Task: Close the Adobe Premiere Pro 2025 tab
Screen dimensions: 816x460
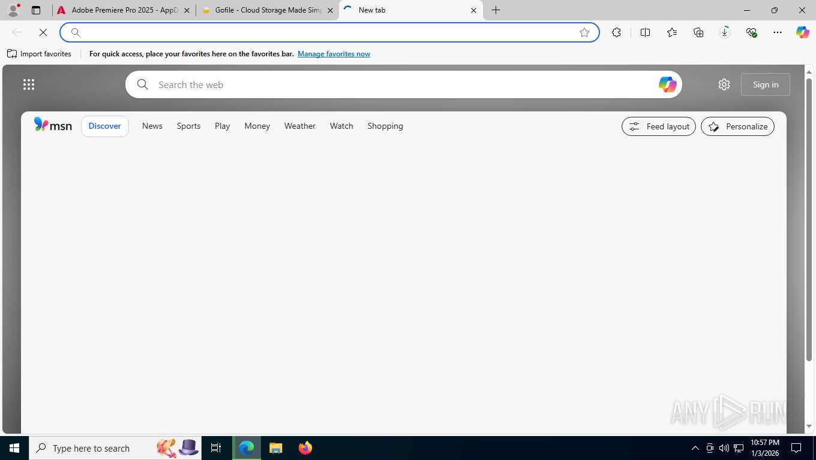Action: (x=187, y=10)
